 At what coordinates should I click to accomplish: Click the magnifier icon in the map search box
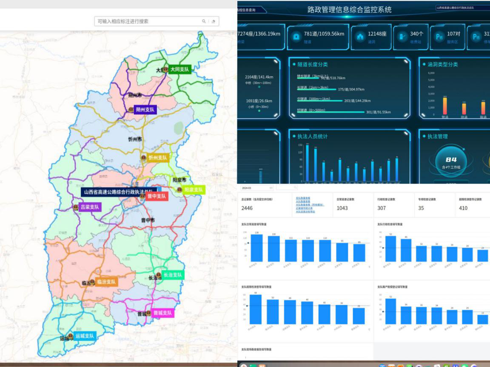204,21
